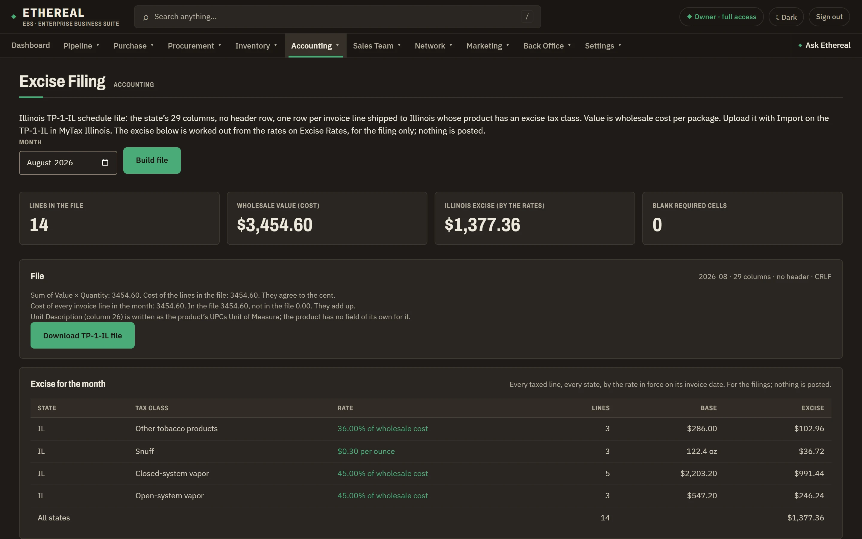
Task: Click the 2026-08 file format summary text
Action: pos(765,277)
